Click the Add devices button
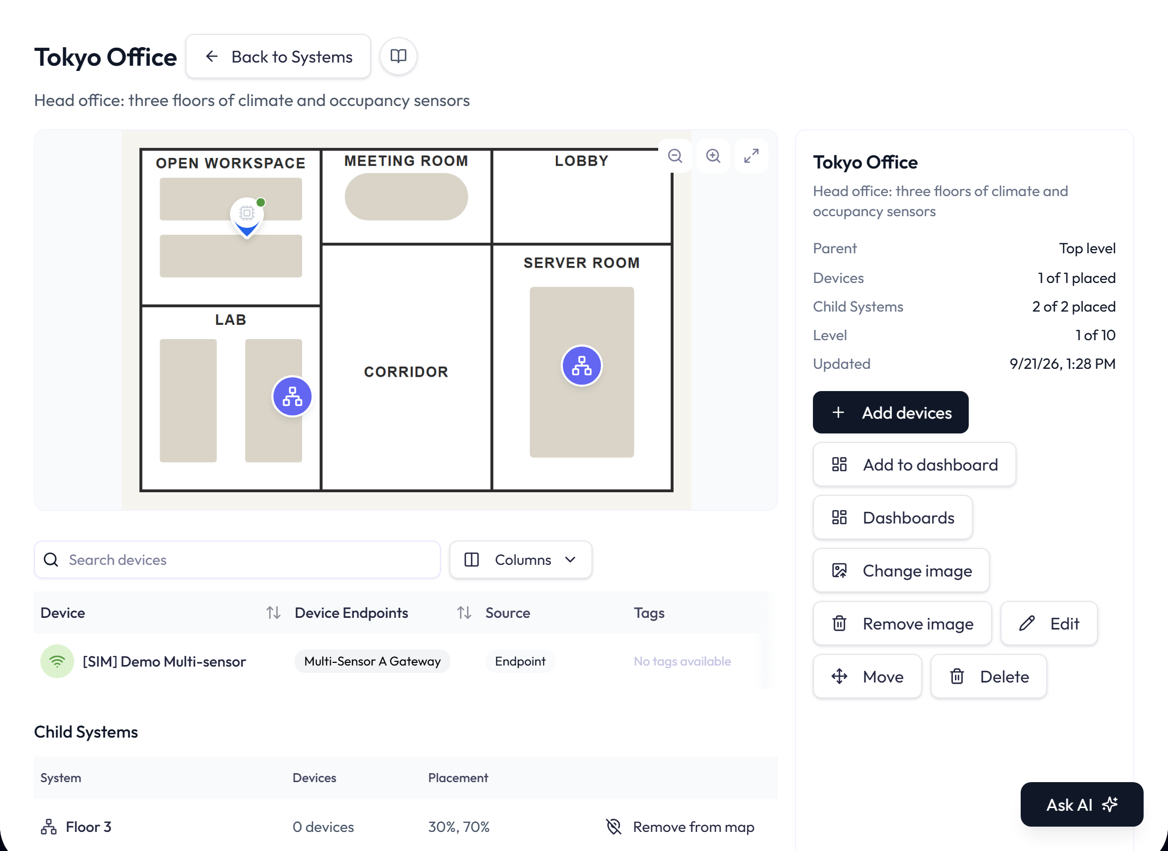 [x=890, y=412]
